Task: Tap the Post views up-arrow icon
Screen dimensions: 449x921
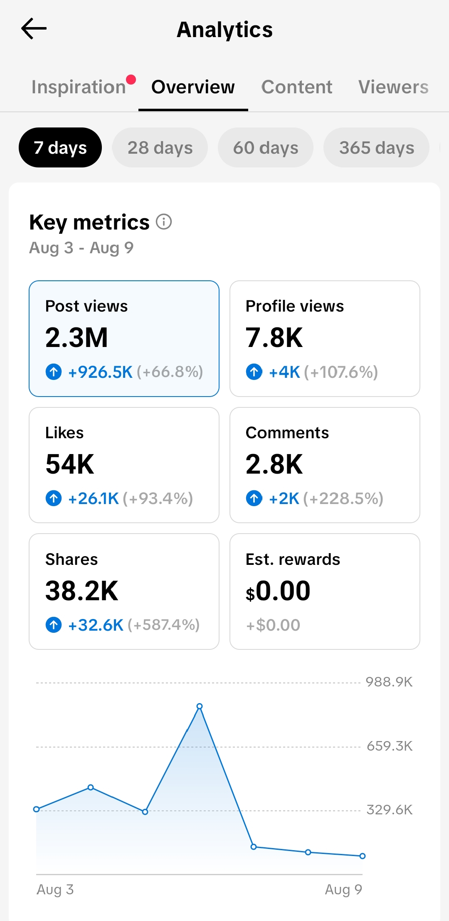Action: pos(54,372)
